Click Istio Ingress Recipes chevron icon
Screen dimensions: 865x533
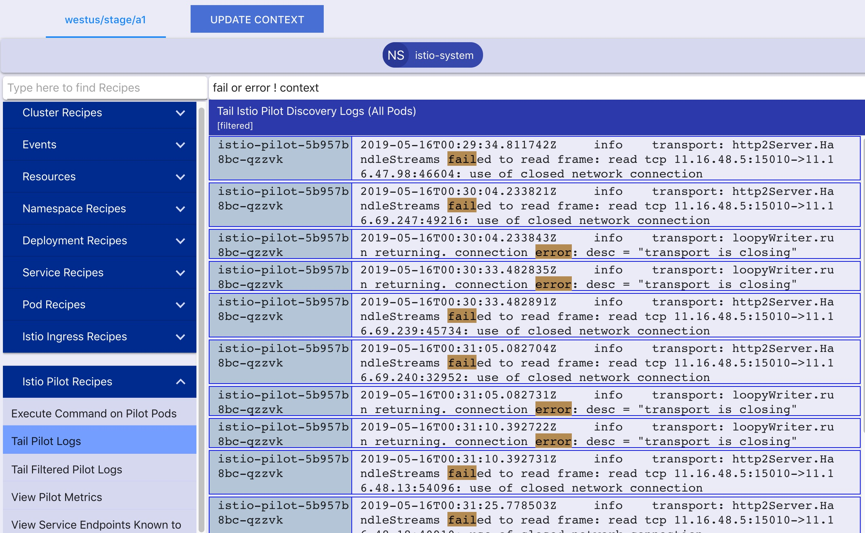point(180,337)
